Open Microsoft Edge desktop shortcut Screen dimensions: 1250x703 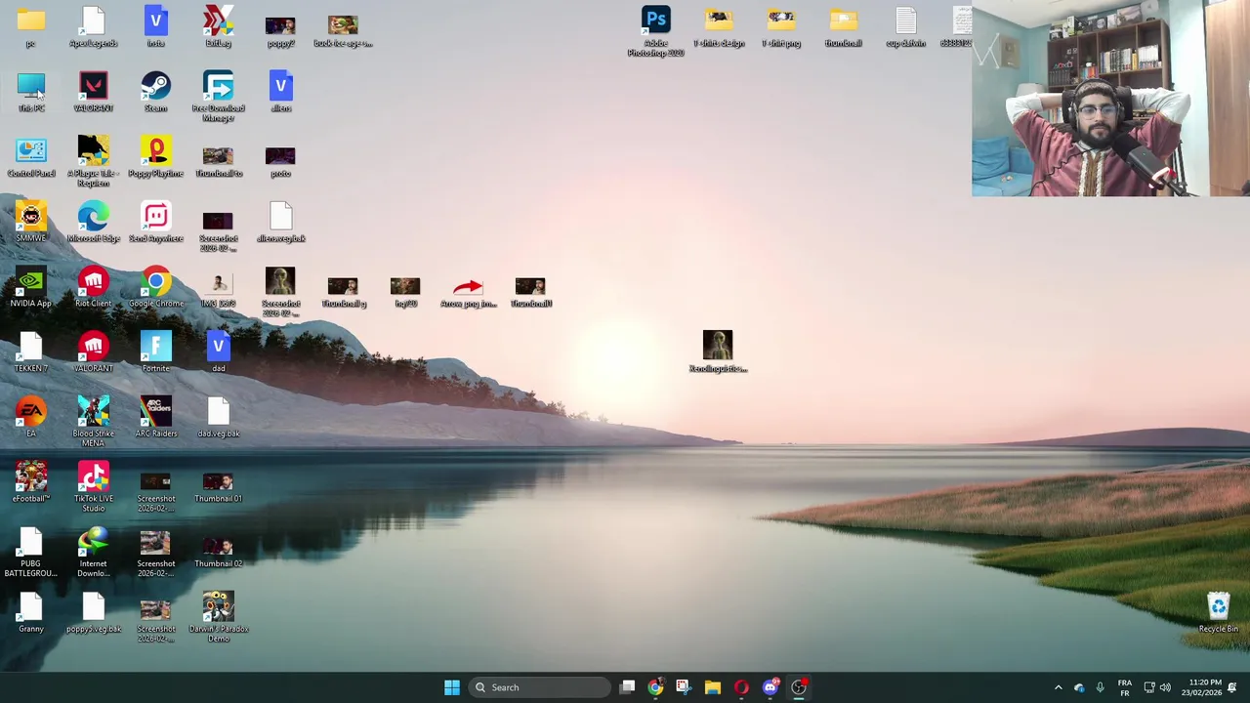(93, 223)
